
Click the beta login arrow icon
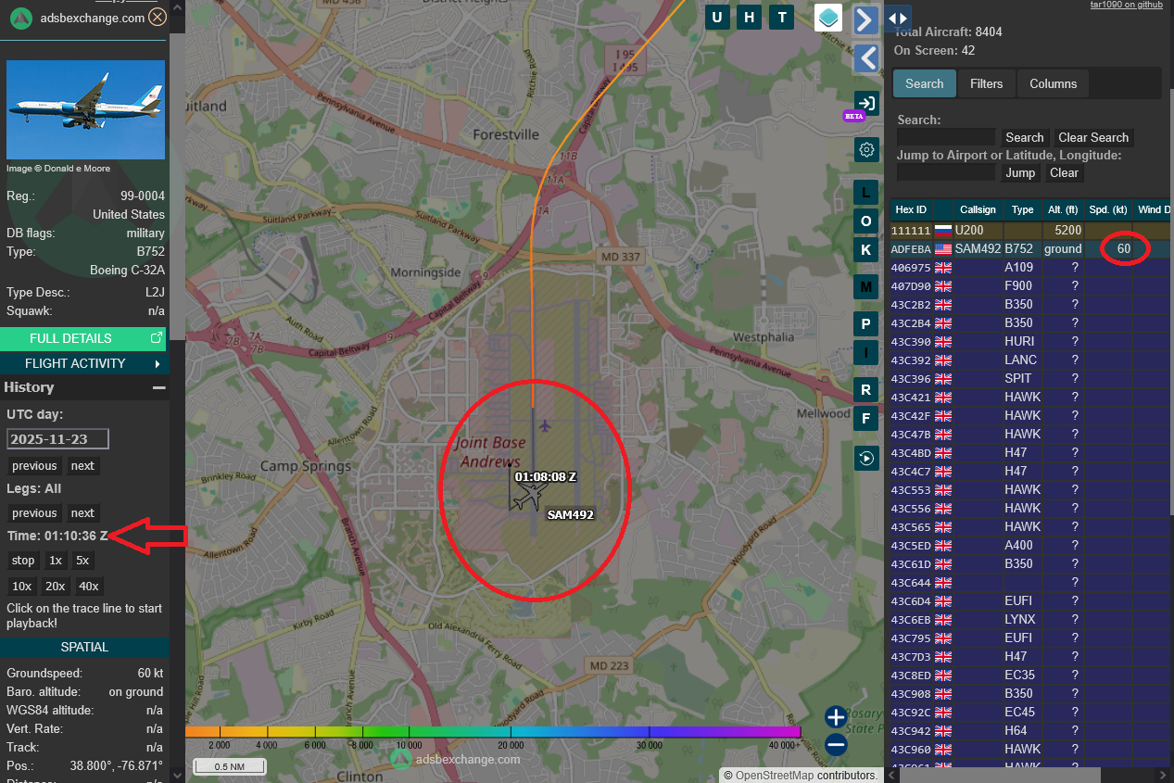[866, 103]
